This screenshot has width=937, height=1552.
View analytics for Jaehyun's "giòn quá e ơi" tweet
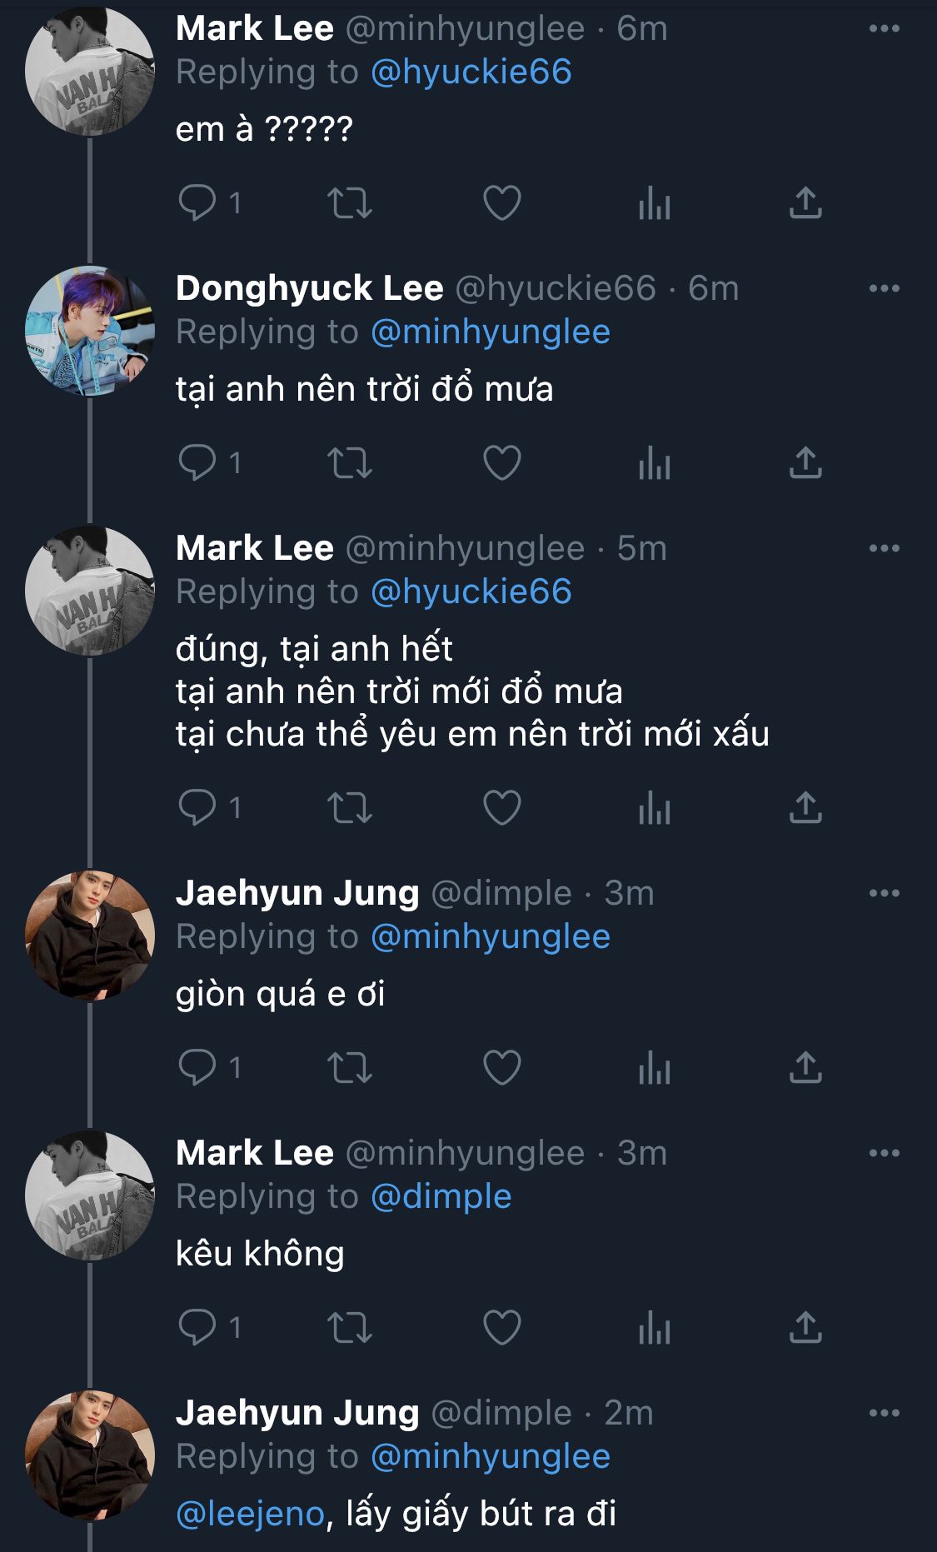(x=654, y=1067)
